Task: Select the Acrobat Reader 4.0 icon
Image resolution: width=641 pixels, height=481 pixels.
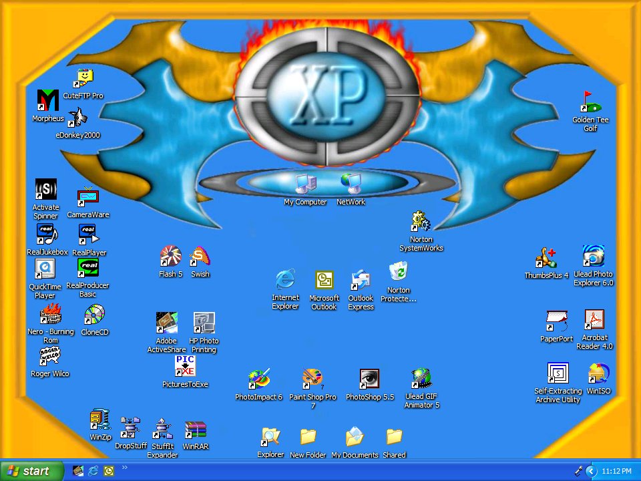Action: coord(594,320)
